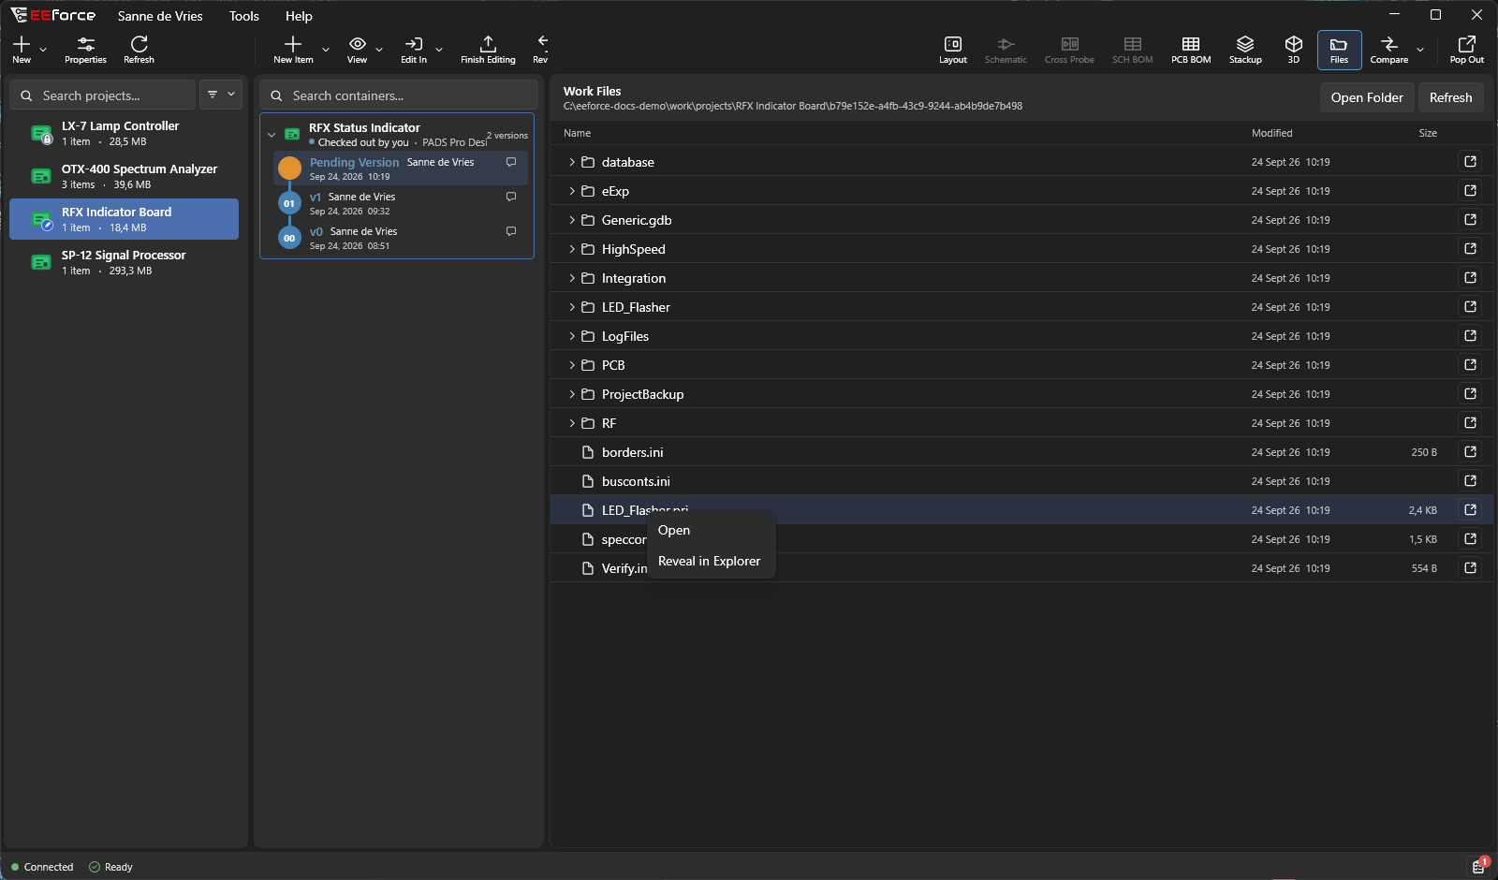This screenshot has height=880, width=1498.
Task: Select the busconts.ini file
Action: (x=1021, y=481)
